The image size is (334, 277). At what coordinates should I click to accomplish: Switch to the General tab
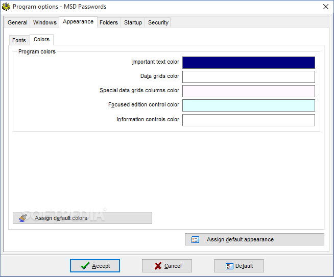point(17,22)
